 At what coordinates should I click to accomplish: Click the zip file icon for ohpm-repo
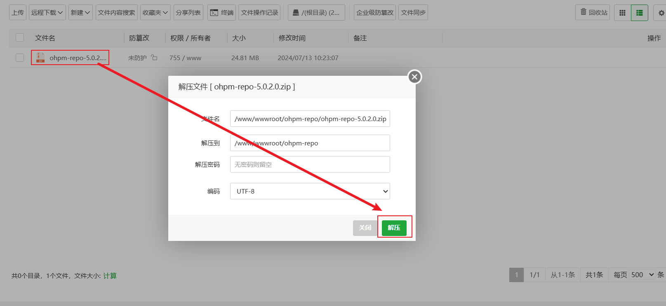click(40, 58)
